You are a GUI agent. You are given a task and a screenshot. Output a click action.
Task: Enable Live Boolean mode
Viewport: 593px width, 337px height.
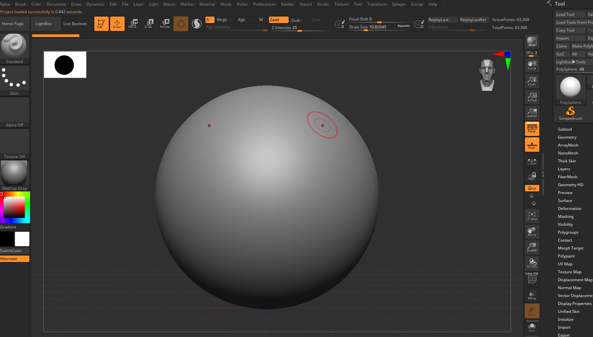point(75,23)
